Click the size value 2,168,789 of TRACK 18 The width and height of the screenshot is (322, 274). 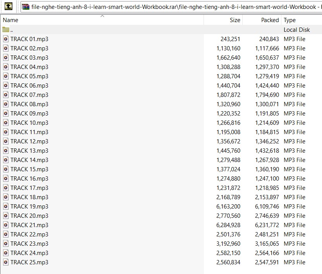click(228, 197)
